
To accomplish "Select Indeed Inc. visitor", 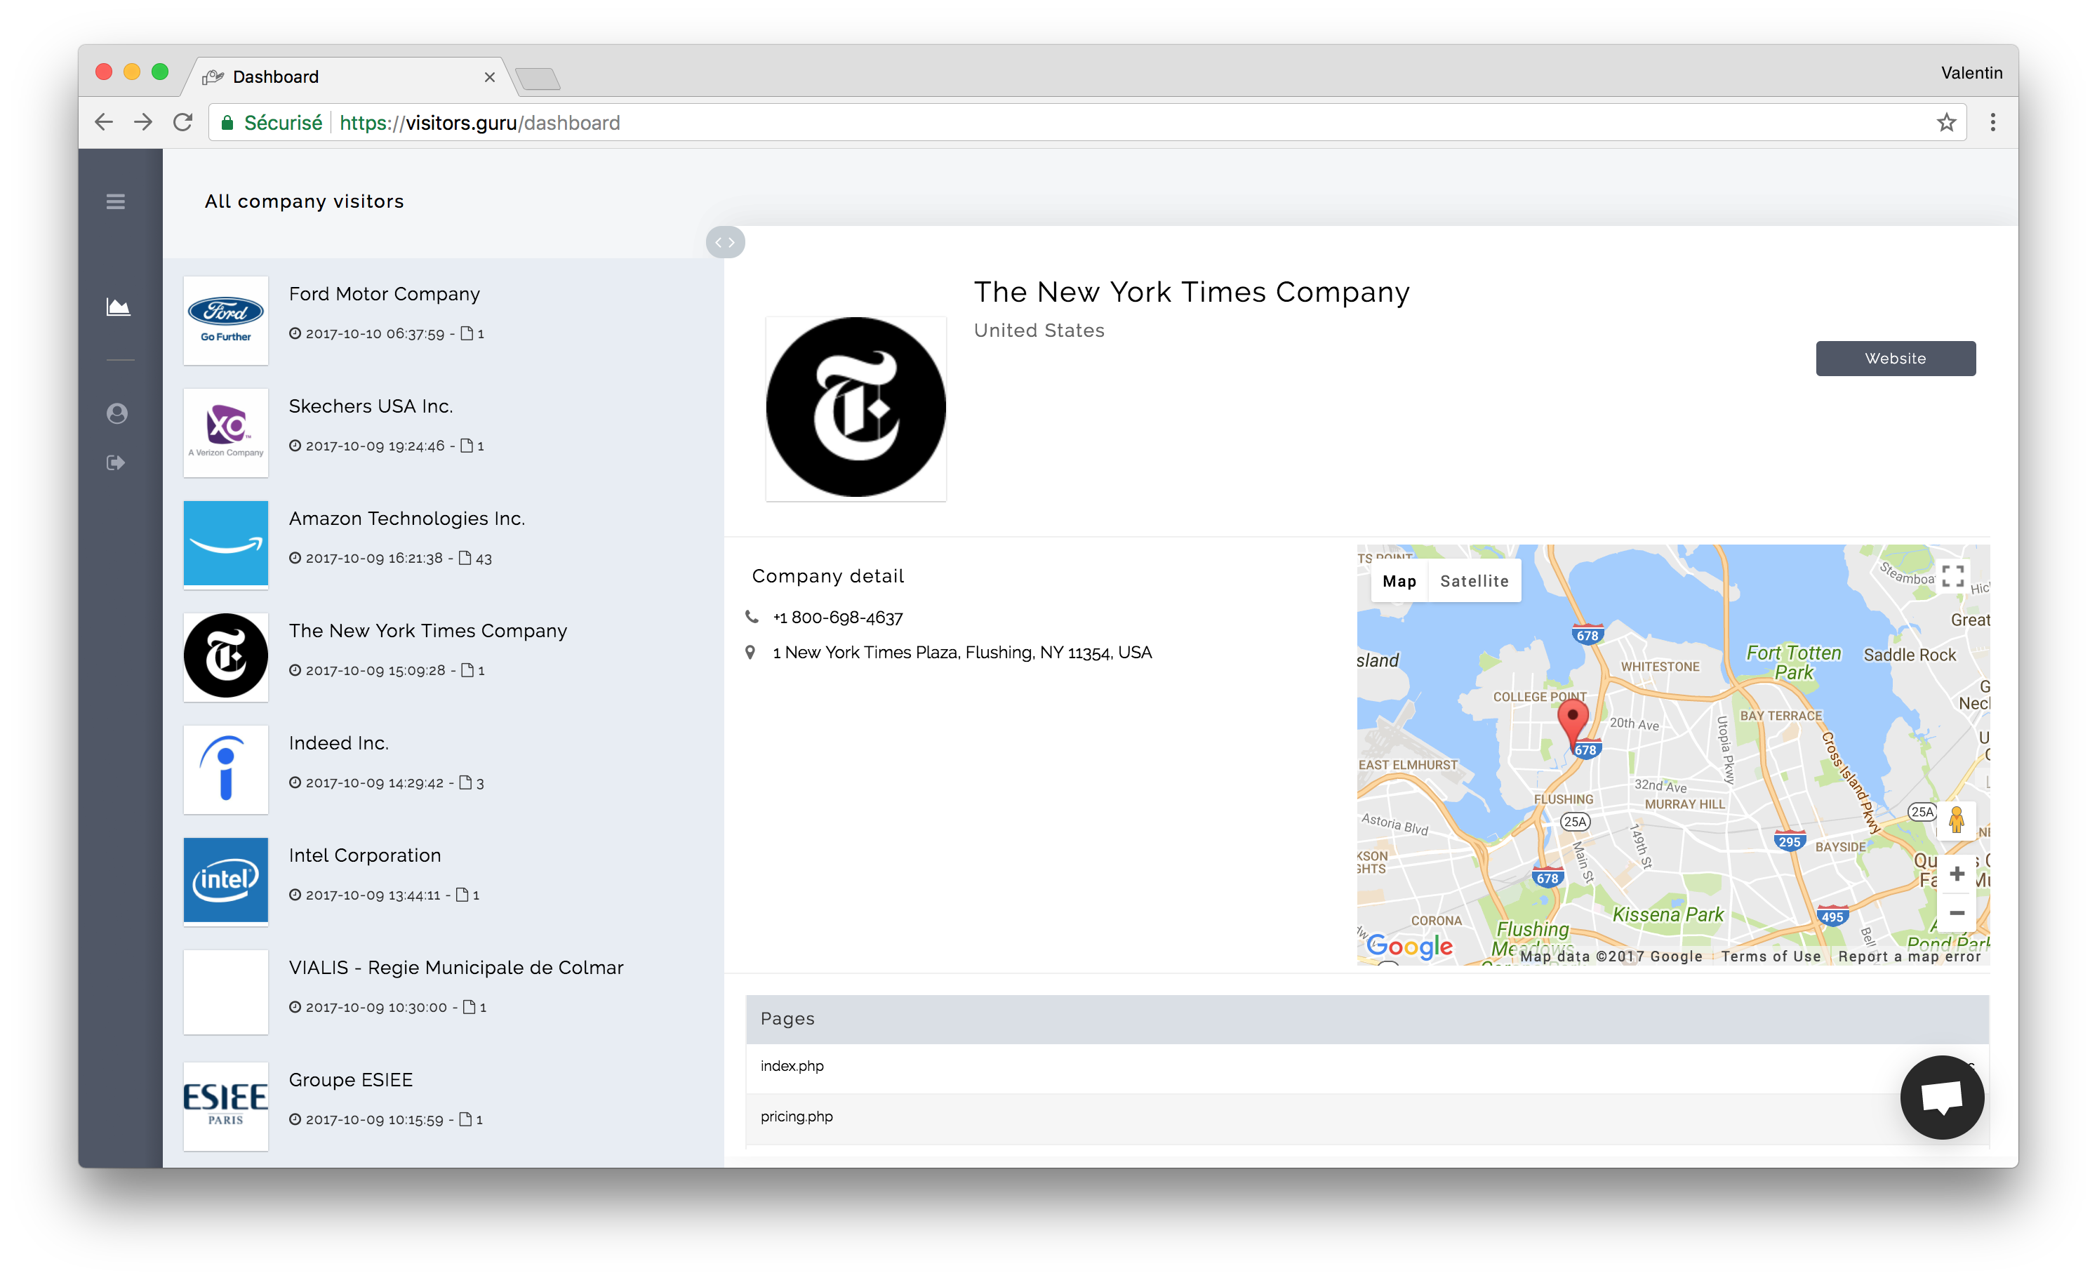I will [x=443, y=769].
